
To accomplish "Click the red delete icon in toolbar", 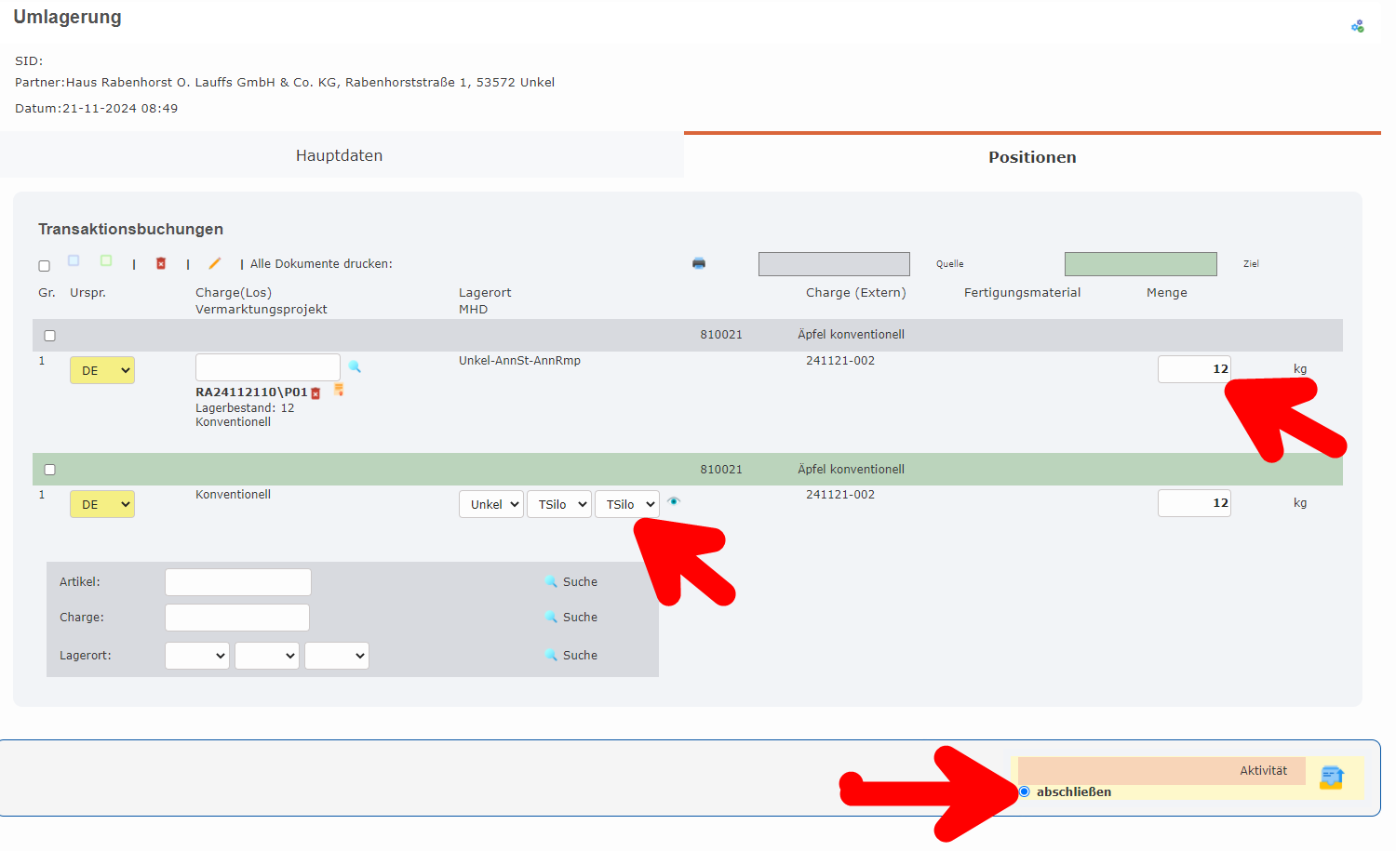I will coord(161,263).
